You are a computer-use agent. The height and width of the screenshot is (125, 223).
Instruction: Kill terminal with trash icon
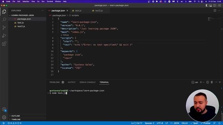click(212, 82)
